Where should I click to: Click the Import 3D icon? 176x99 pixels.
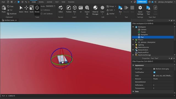click(x=87, y=8)
